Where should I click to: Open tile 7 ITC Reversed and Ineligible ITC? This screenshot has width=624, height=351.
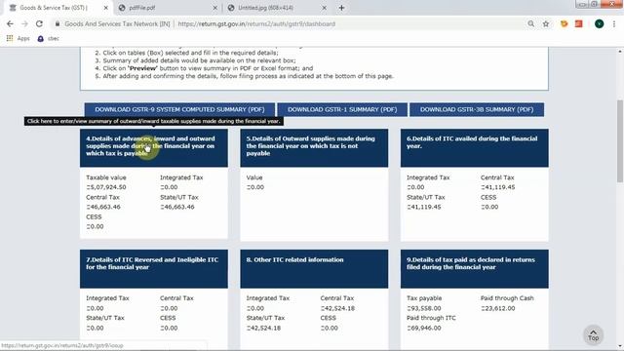154,269
